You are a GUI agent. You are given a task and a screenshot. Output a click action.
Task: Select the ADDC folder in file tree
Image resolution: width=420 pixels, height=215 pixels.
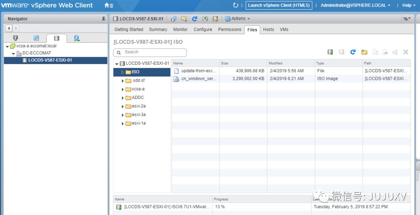point(138,98)
